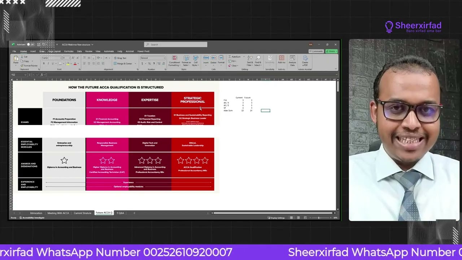Add a new sheet with plus button
This screenshot has height=260, width=462.
pos(134,213)
